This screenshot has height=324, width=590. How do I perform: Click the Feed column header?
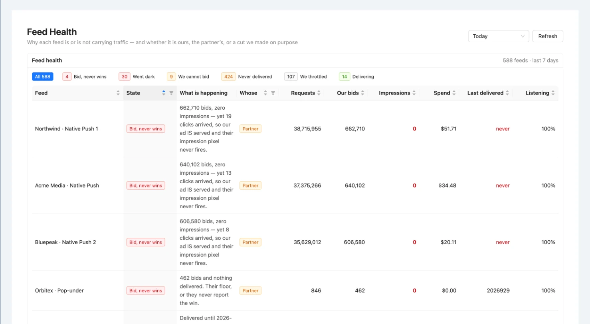(x=77, y=93)
